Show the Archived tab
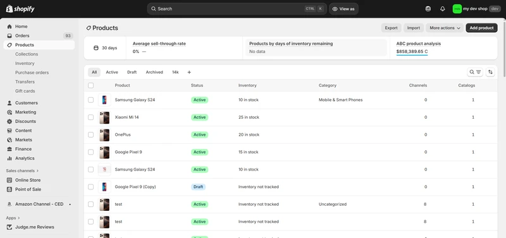Image resolution: width=506 pixels, height=238 pixels. (x=154, y=72)
